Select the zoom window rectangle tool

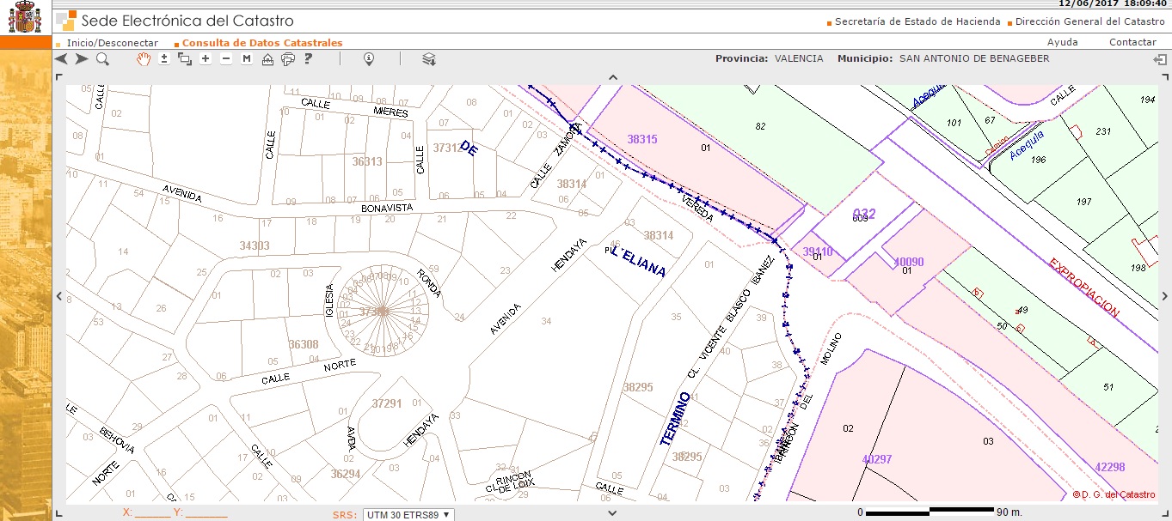click(185, 59)
